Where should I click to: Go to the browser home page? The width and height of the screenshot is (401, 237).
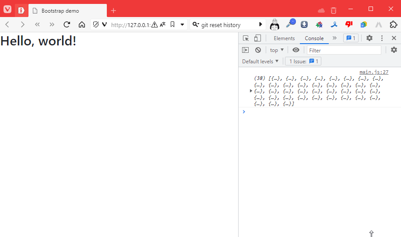(x=81, y=25)
